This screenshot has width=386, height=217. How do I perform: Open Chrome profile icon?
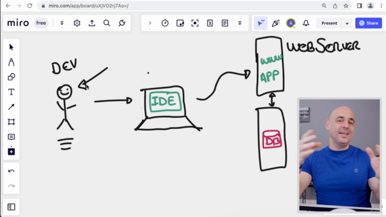click(370, 5)
